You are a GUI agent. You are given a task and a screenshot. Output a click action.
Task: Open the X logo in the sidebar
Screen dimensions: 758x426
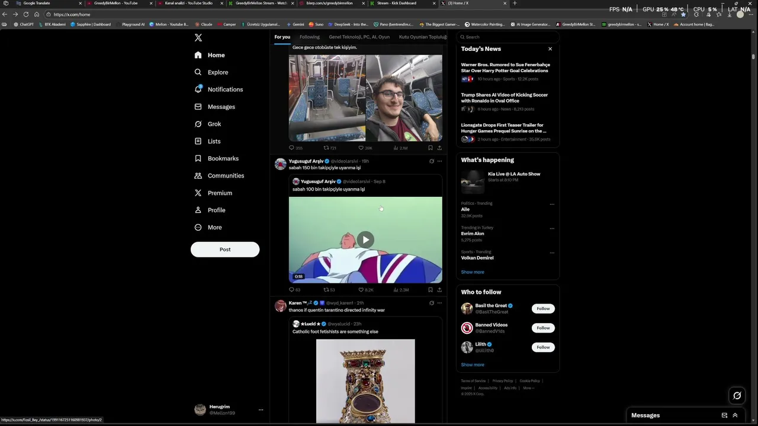tap(198, 37)
